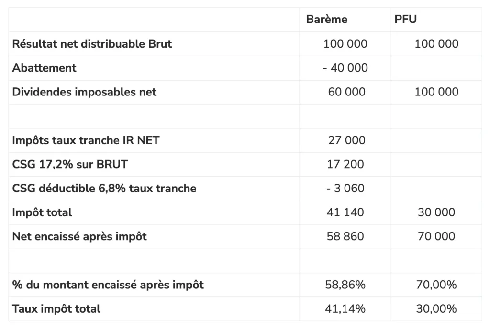Click CSG déductible 6,8% taux tranche label
Image resolution: width=490 pixels, height=328 pixels.
click(x=104, y=188)
